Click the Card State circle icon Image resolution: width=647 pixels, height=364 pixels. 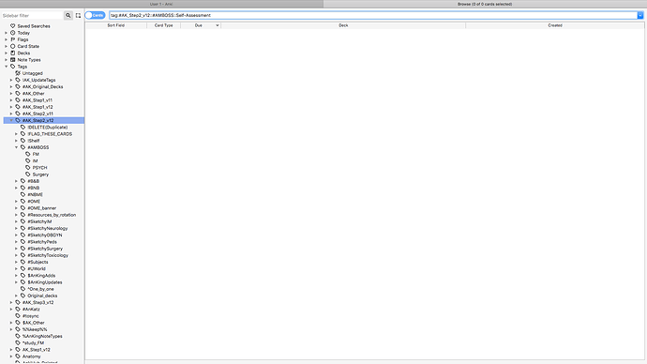tap(13, 46)
